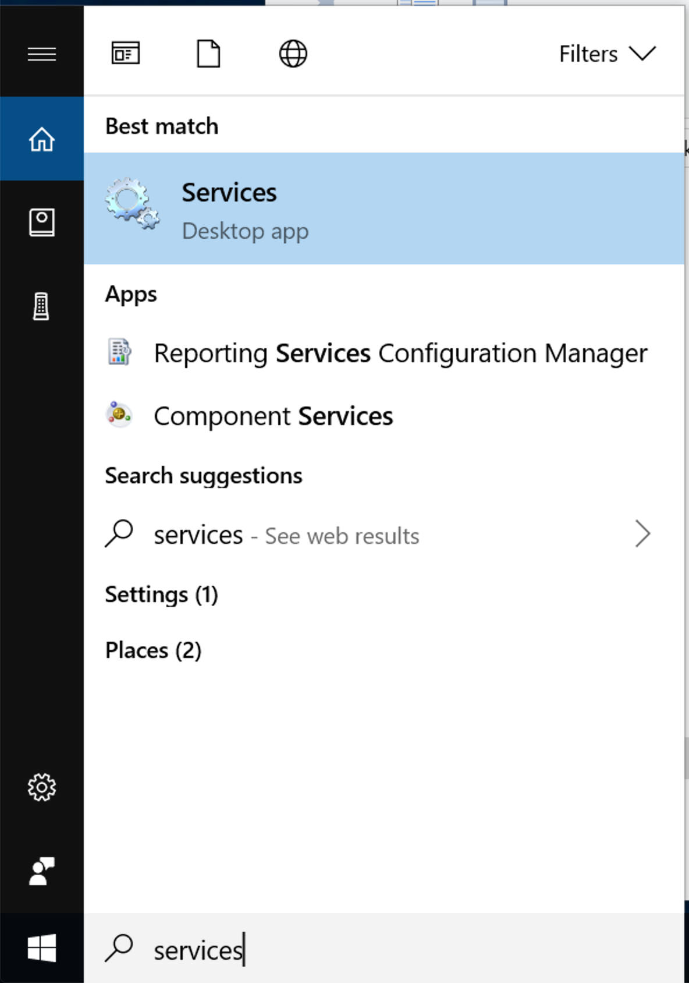Open the Settings gear in sidebar
Screen dimensions: 689x983
point(42,787)
